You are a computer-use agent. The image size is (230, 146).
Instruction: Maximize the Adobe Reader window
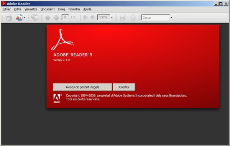tap(221, 4)
